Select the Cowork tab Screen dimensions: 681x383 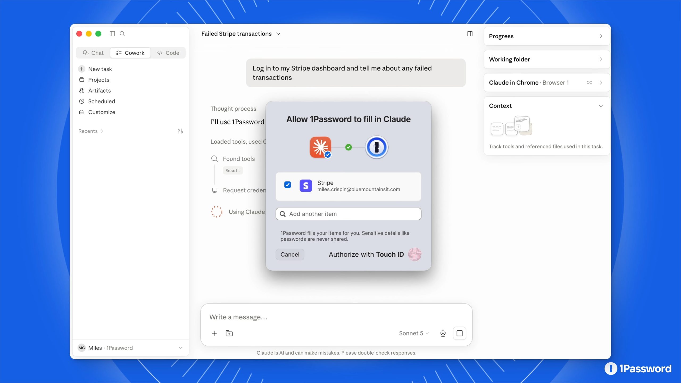(130, 53)
